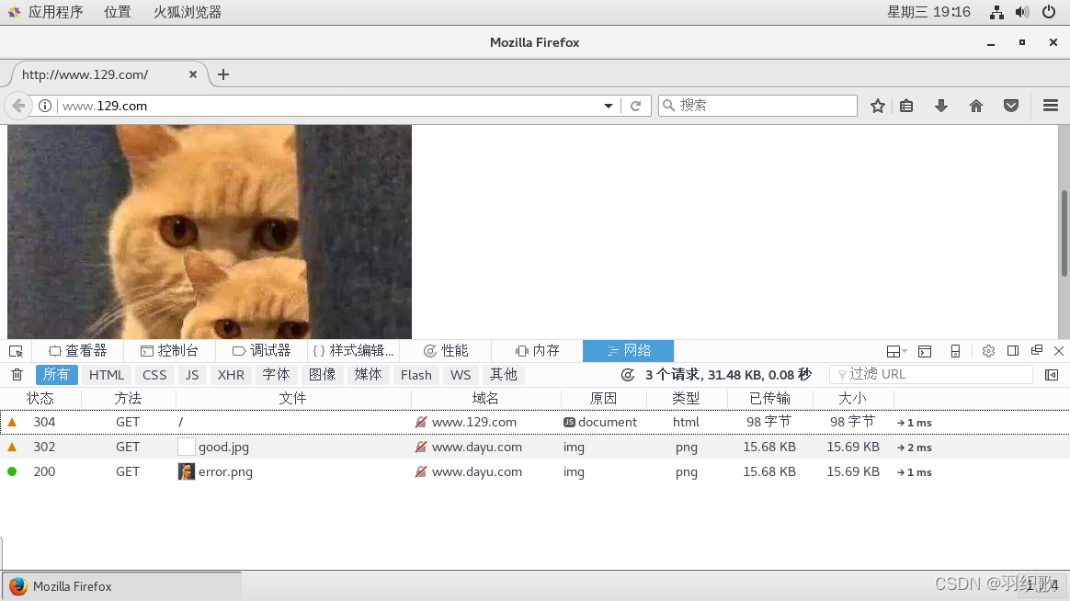Viewport: 1070px width, 601px height.
Task: Select the 304 GET / request row
Action: 535,423
